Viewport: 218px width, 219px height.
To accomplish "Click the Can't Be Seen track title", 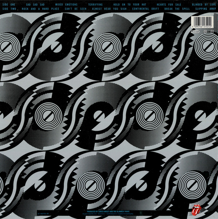I will (75, 9).
